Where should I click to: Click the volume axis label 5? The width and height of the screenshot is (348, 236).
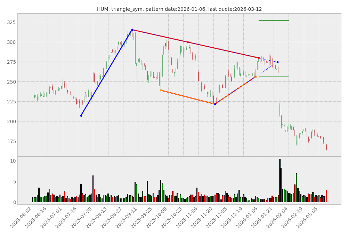point(14,182)
